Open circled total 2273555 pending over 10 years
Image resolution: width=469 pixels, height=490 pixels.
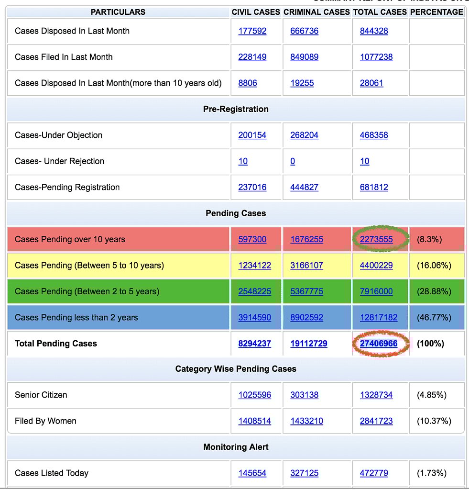tap(376, 239)
